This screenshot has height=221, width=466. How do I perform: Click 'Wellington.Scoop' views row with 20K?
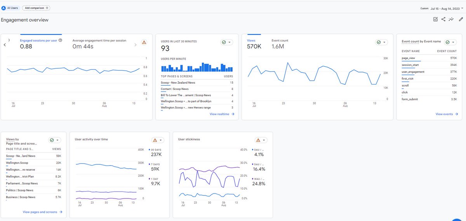[x=33, y=163]
